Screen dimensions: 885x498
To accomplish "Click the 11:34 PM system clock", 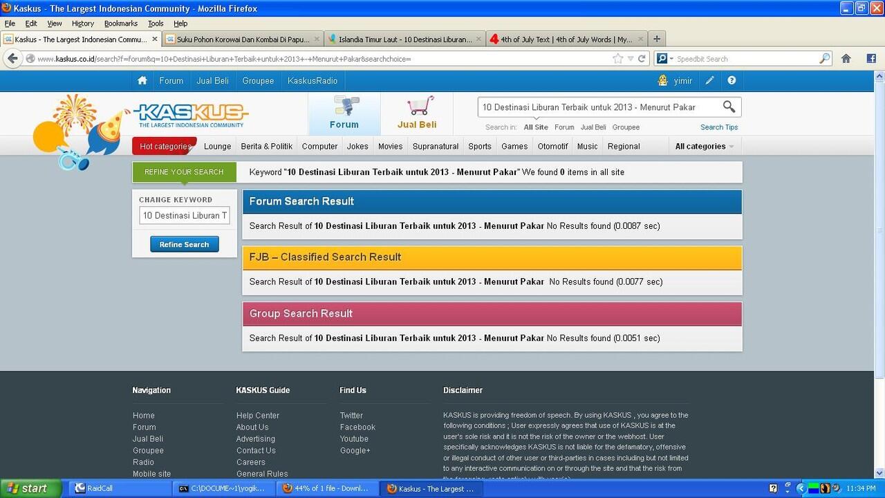I will click(x=860, y=488).
